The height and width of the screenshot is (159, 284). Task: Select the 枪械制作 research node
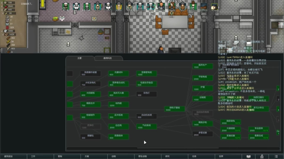pyautogui.click(x=91, y=116)
